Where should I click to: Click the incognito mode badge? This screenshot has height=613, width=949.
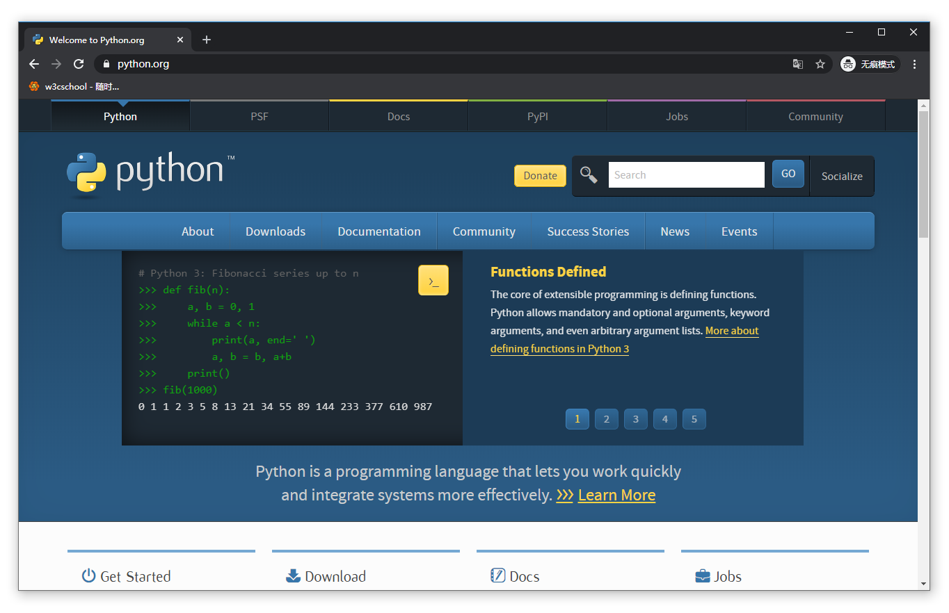(x=869, y=63)
